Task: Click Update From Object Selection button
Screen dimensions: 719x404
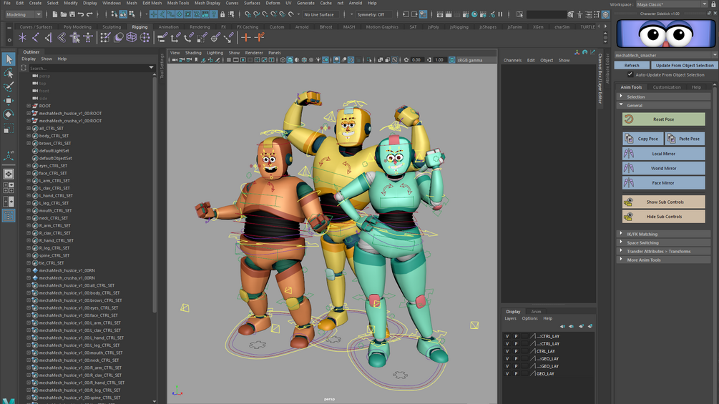Action: pyautogui.click(x=685, y=66)
